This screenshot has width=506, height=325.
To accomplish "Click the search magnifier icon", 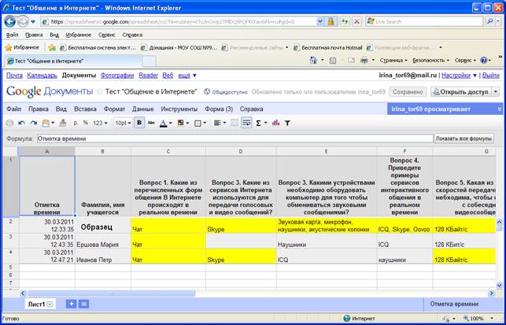I will pos(489,21).
